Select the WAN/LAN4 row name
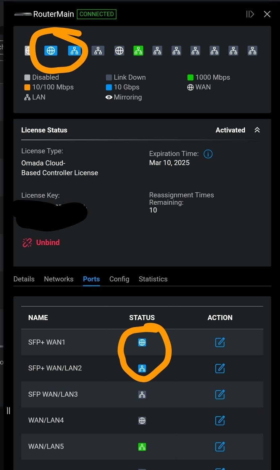 click(x=46, y=420)
